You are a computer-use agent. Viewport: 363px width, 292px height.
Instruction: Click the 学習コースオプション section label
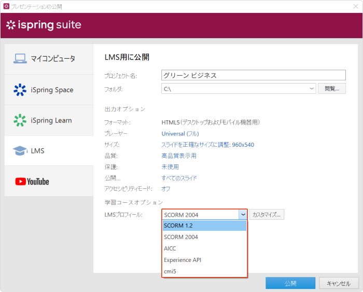pos(134,202)
